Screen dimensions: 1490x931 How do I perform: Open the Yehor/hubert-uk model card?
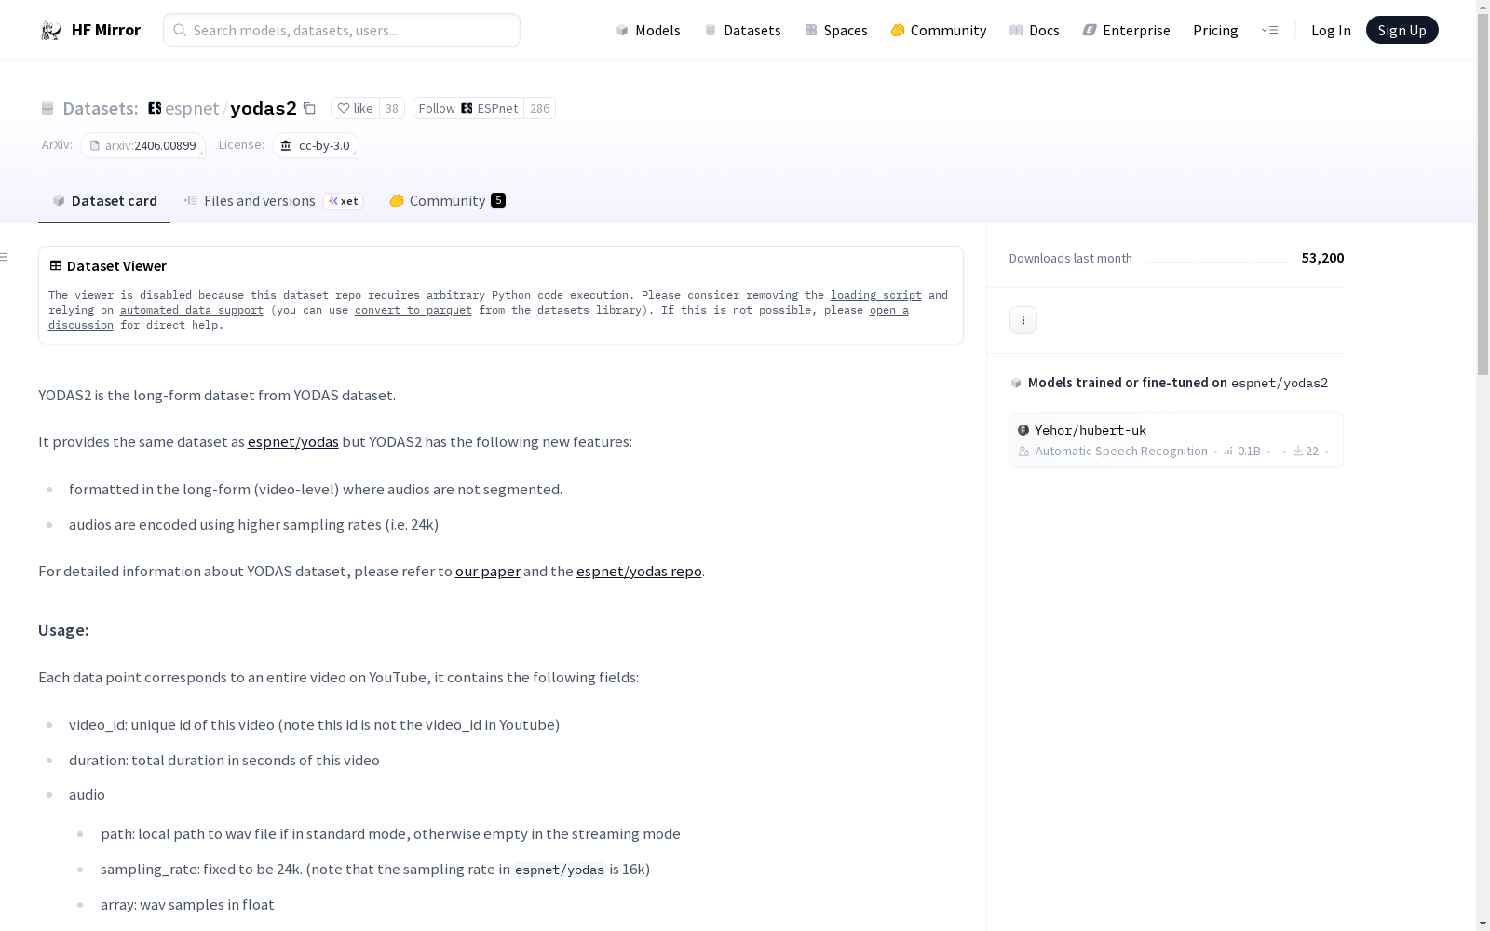tap(1176, 440)
